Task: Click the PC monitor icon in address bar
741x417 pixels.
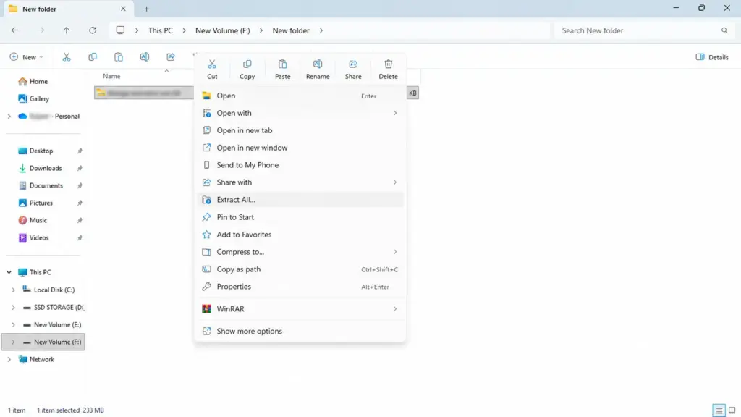Action: pos(121,30)
